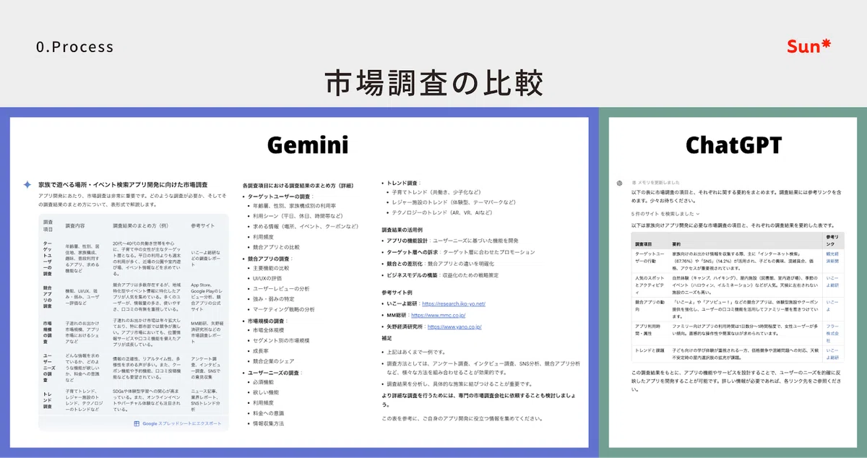Image resolution: width=867 pixels, height=458 pixels.
Task: Click the 'ユーザーニーズの調査' bullet heading
Action: click(275, 372)
